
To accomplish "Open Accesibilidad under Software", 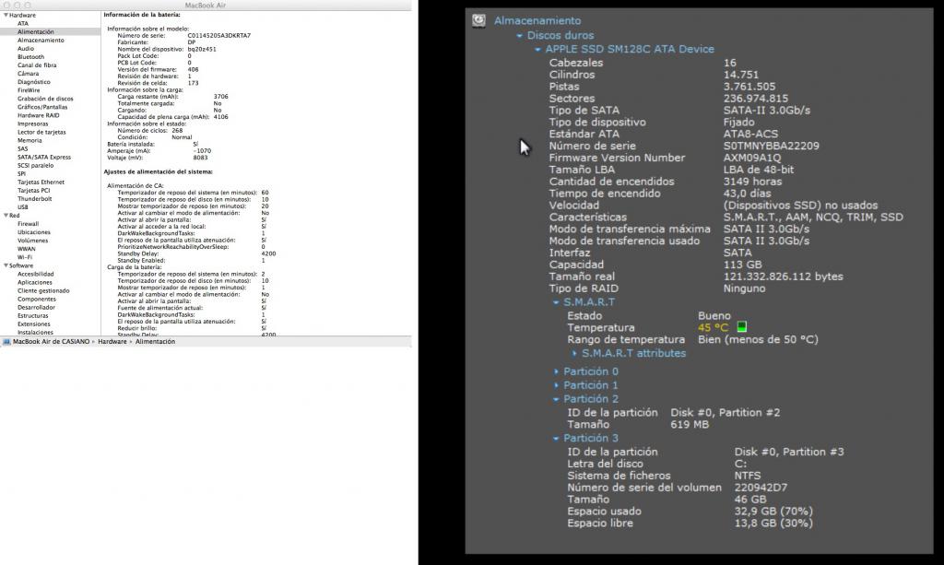I will click(36, 275).
